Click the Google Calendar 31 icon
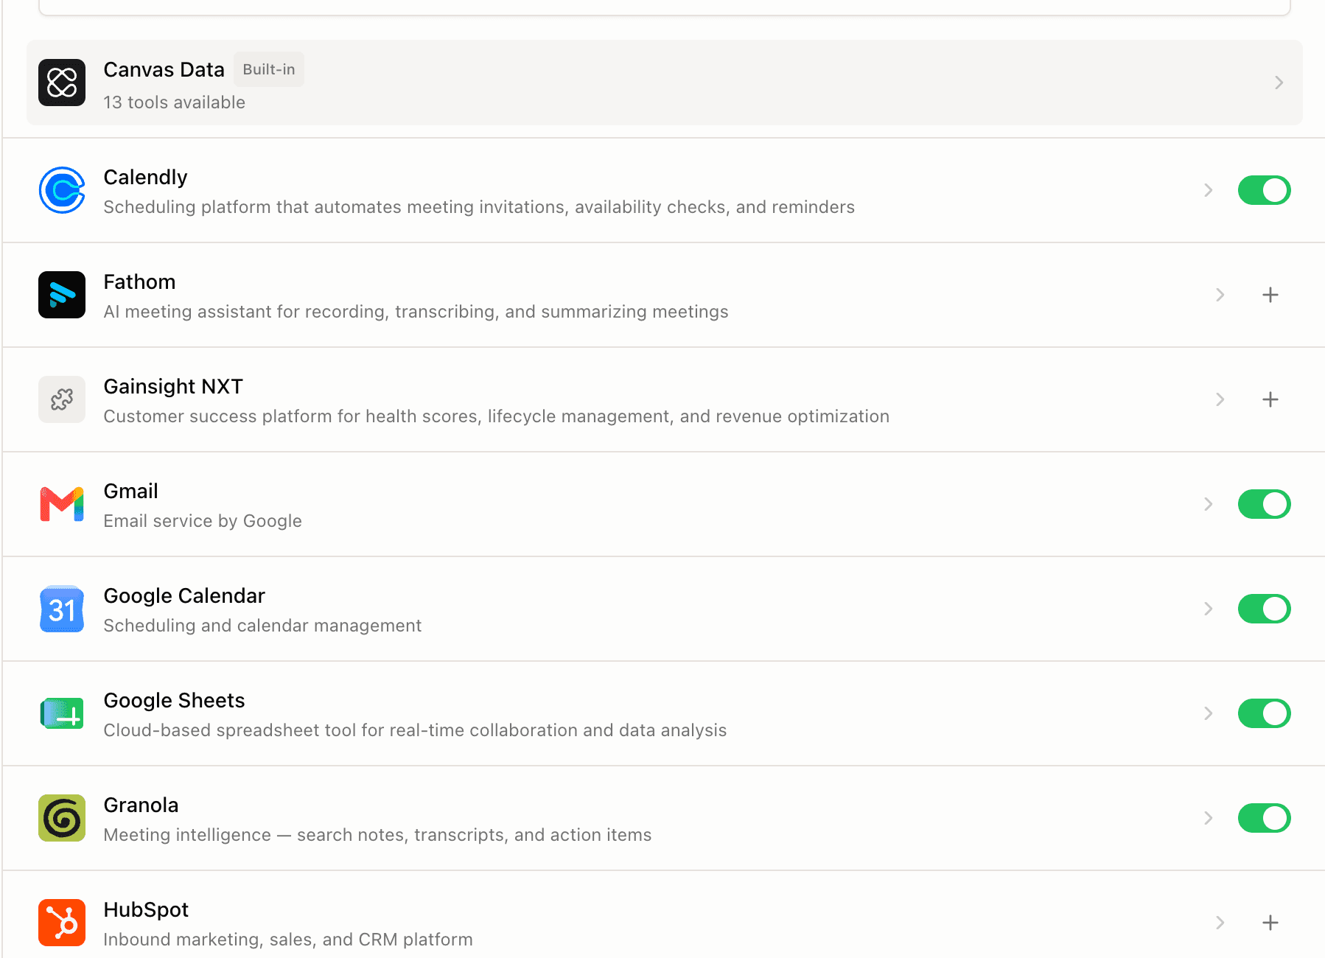Screen dimensions: 1325x958 point(62,609)
